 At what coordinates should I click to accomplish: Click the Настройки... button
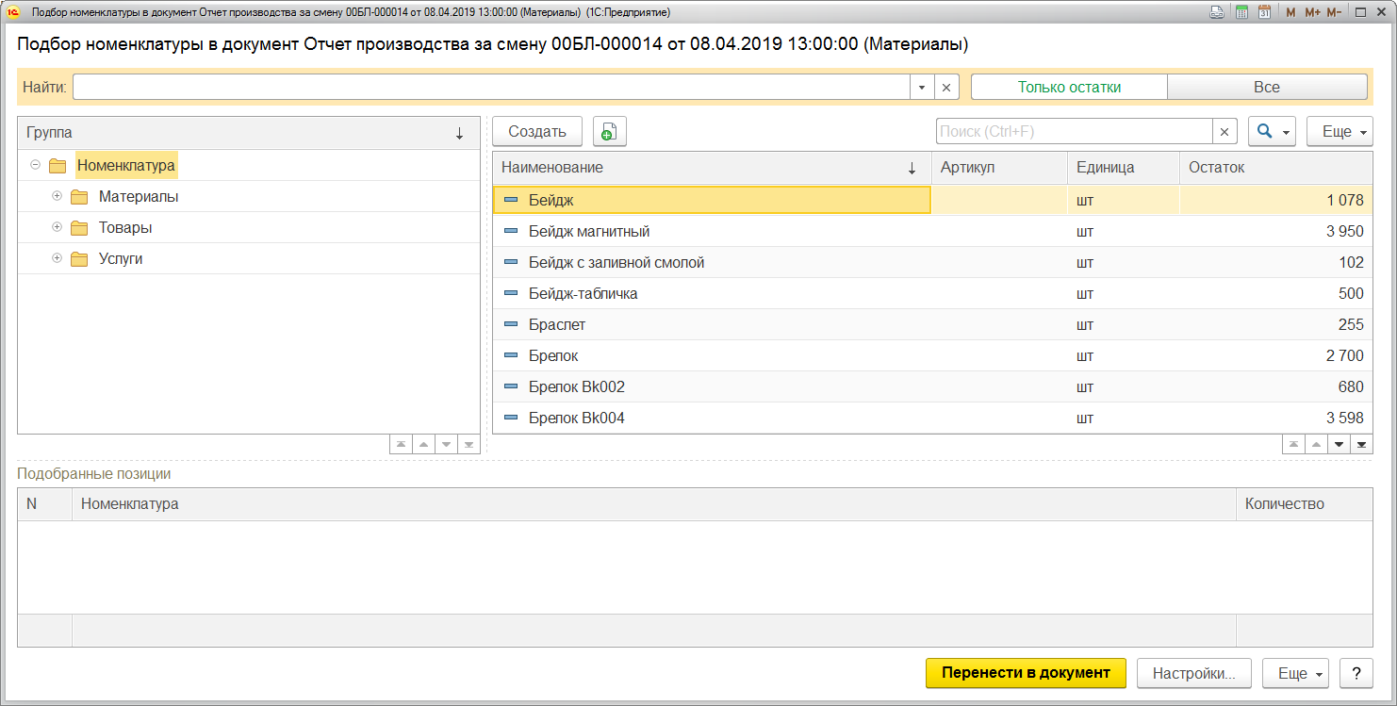(x=1193, y=673)
